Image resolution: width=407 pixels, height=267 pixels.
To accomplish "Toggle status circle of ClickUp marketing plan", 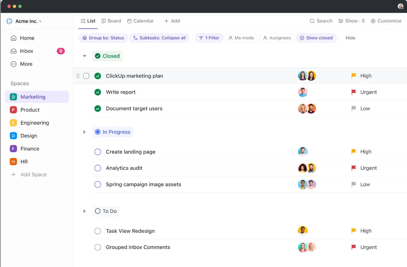I will click(98, 76).
